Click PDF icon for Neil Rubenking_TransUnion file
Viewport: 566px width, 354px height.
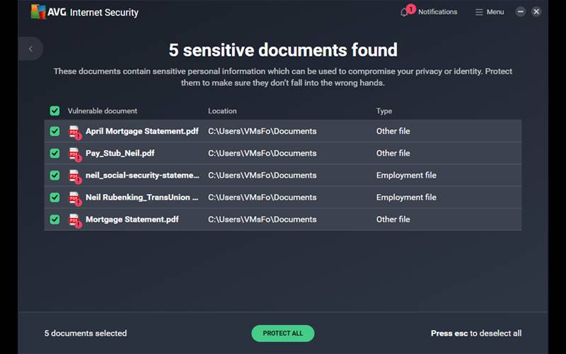pos(74,198)
